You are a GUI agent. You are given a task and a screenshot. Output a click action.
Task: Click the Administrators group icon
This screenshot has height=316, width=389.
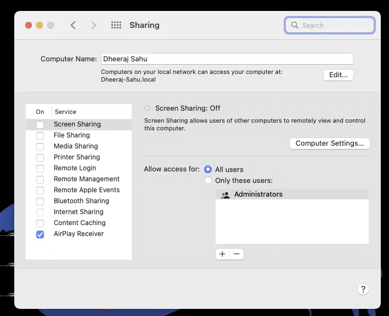point(225,195)
